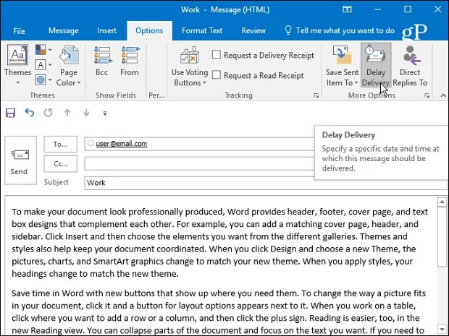The width and height of the screenshot is (449, 336).
Task: Select recipient user@email.com
Action: pos(122,144)
